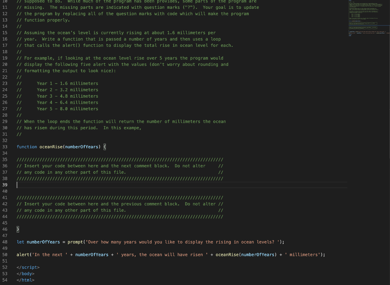The image size is (390, 285).
Task: Click the 'In the next ' string
Action: tap(50, 255)
